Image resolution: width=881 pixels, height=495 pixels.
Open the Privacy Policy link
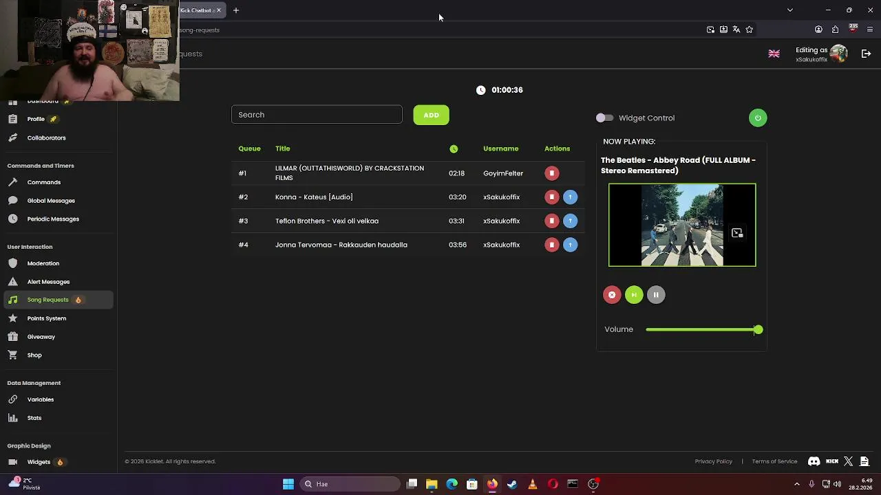713,461
